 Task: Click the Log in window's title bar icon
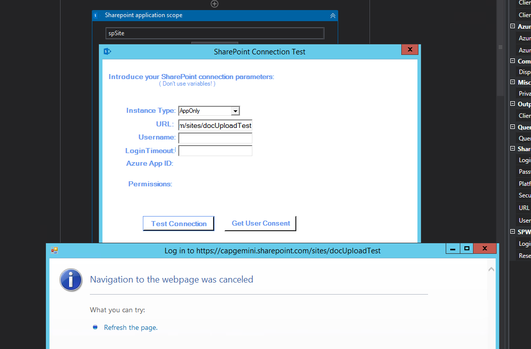pos(54,250)
